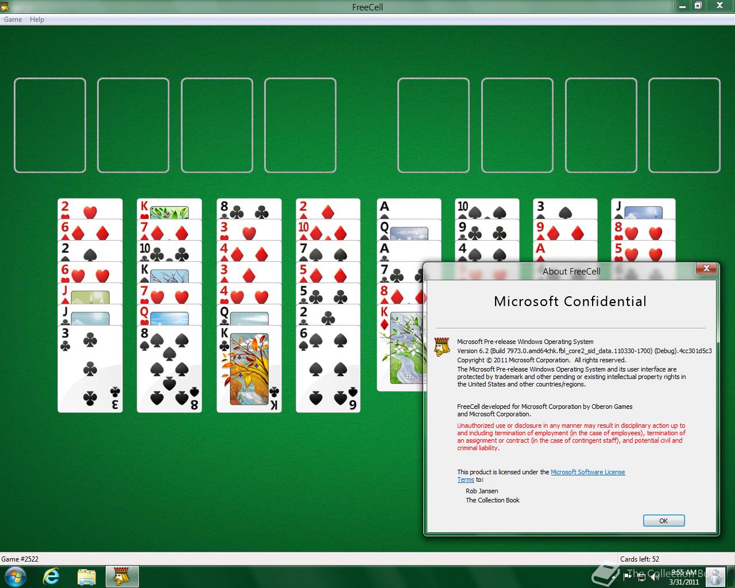Viewport: 735px width, 588px height.
Task: Click the king of spades card
Action: pyautogui.click(x=169, y=273)
